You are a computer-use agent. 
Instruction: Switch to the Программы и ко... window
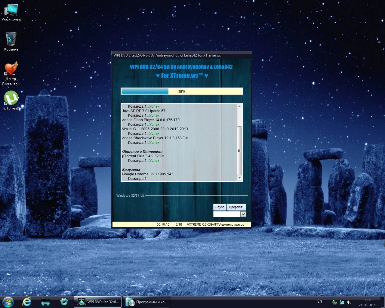coord(146,302)
